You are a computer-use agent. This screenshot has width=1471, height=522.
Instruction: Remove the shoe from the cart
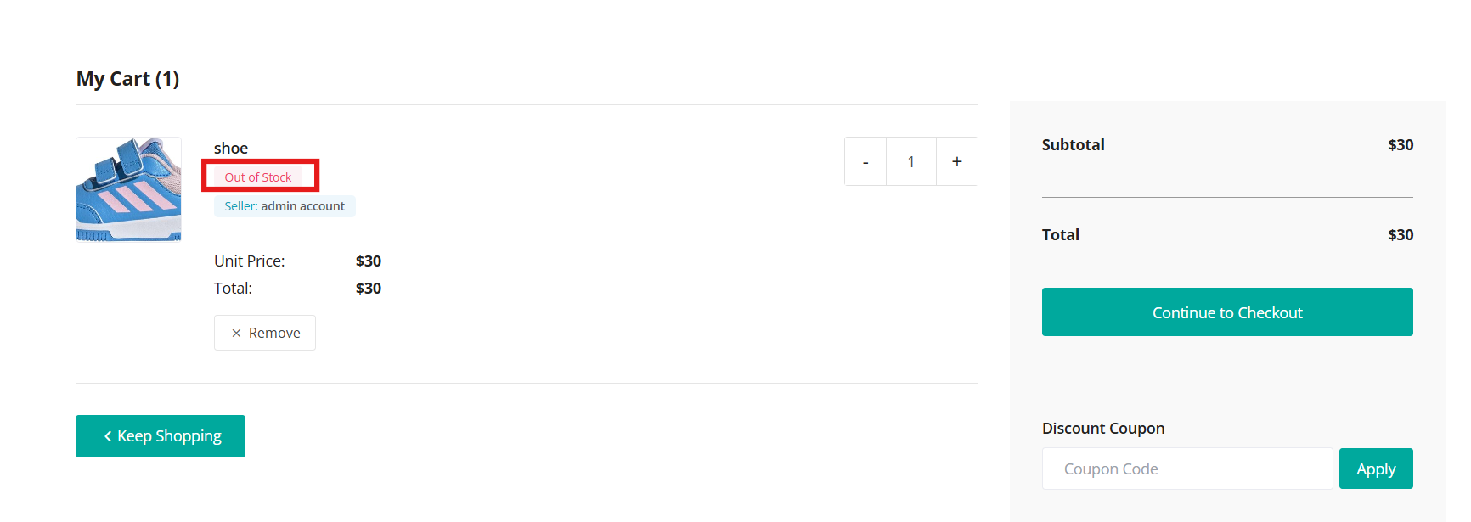(x=265, y=333)
